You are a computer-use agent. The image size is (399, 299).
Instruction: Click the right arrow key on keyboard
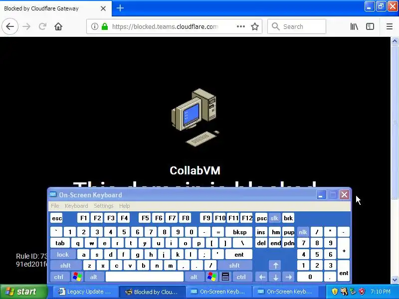click(289, 277)
